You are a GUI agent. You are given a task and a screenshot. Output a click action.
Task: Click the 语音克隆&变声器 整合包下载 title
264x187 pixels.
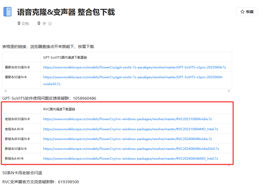point(66,12)
